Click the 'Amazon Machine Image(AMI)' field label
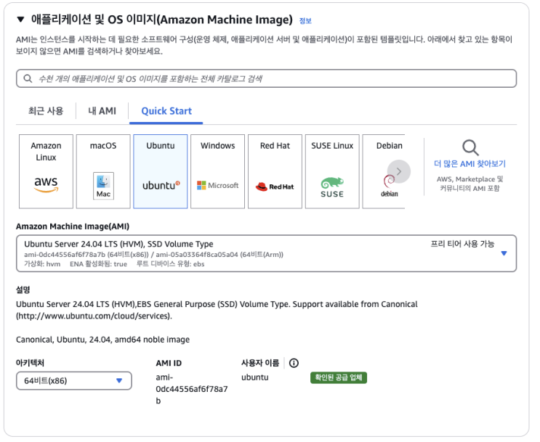The width and height of the screenshot is (540, 442). [73, 226]
